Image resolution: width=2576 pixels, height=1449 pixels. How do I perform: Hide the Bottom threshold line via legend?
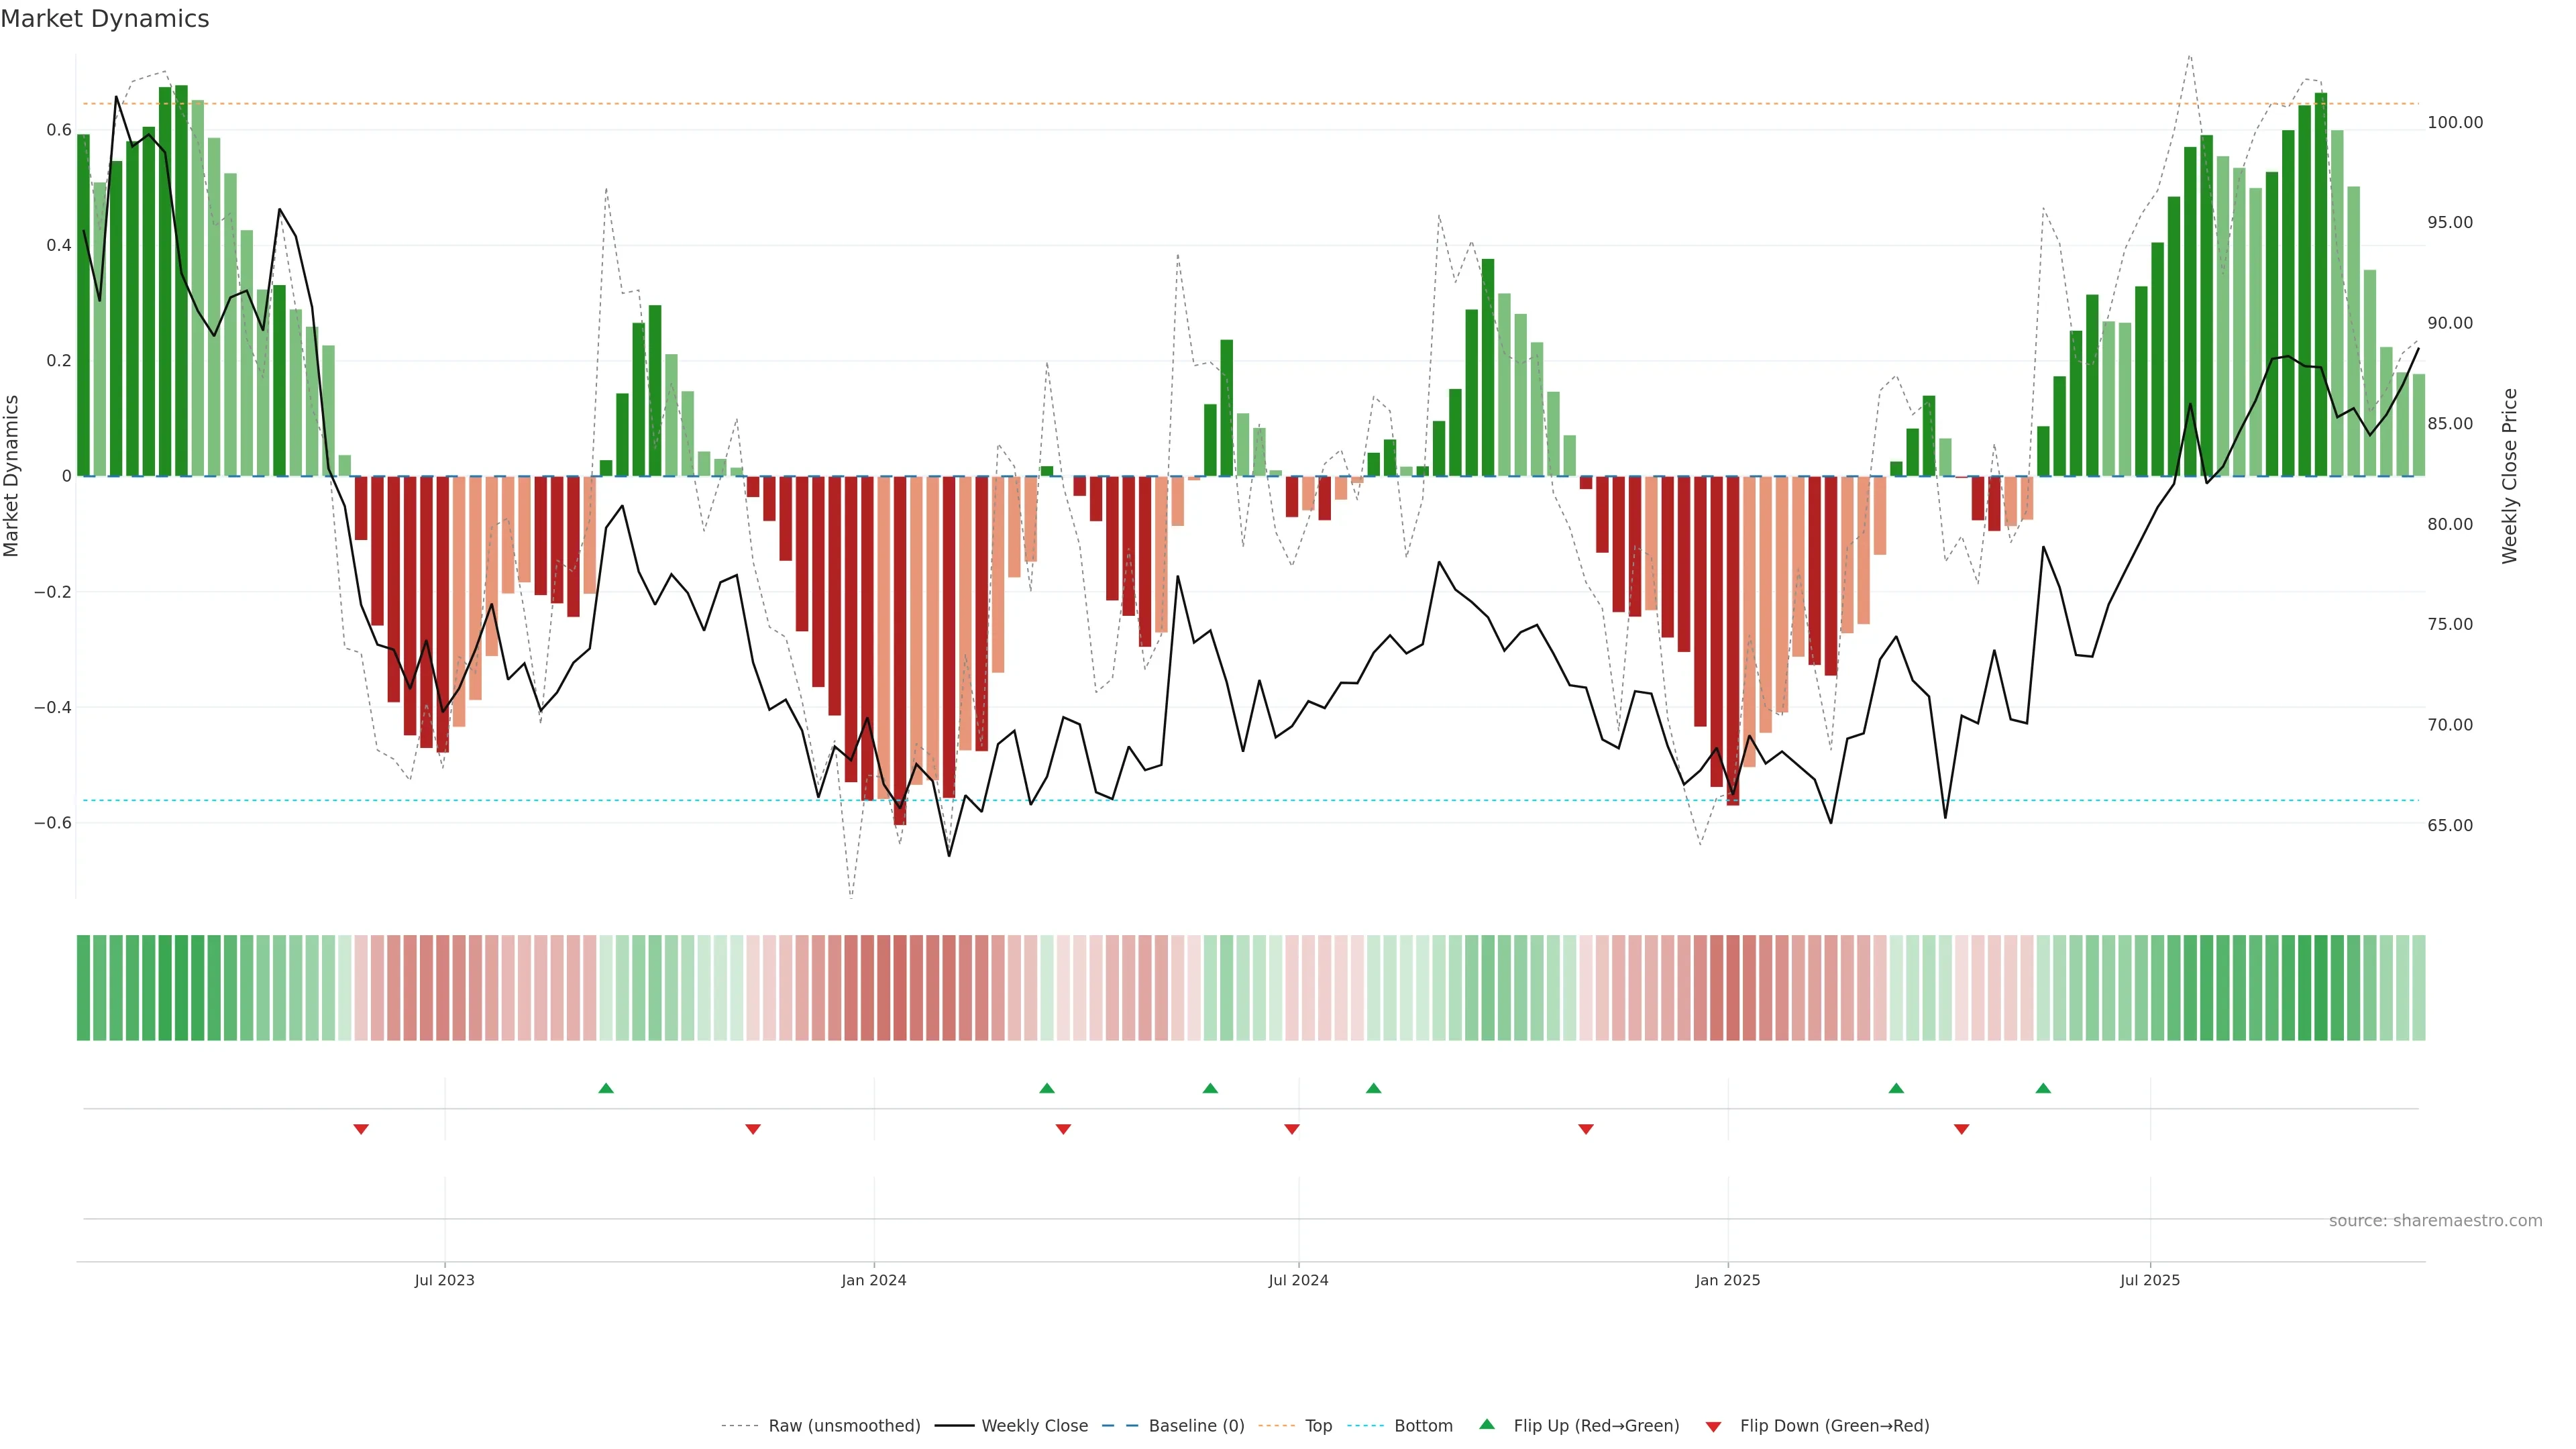(x=1423, y=1426)
